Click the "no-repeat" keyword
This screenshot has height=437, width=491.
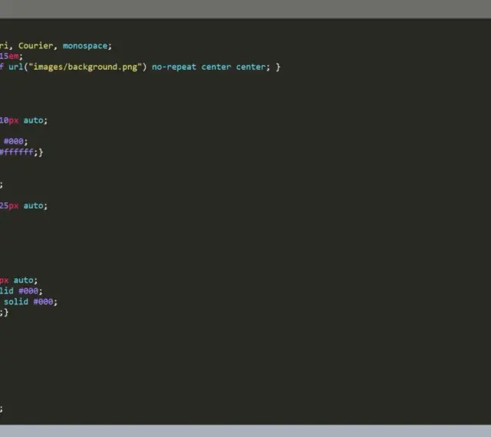pos(174,67)
